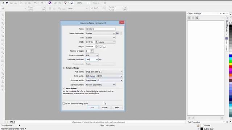Click the Name input field
Screen dimensions: 232x130
click(x=100, y=29)
